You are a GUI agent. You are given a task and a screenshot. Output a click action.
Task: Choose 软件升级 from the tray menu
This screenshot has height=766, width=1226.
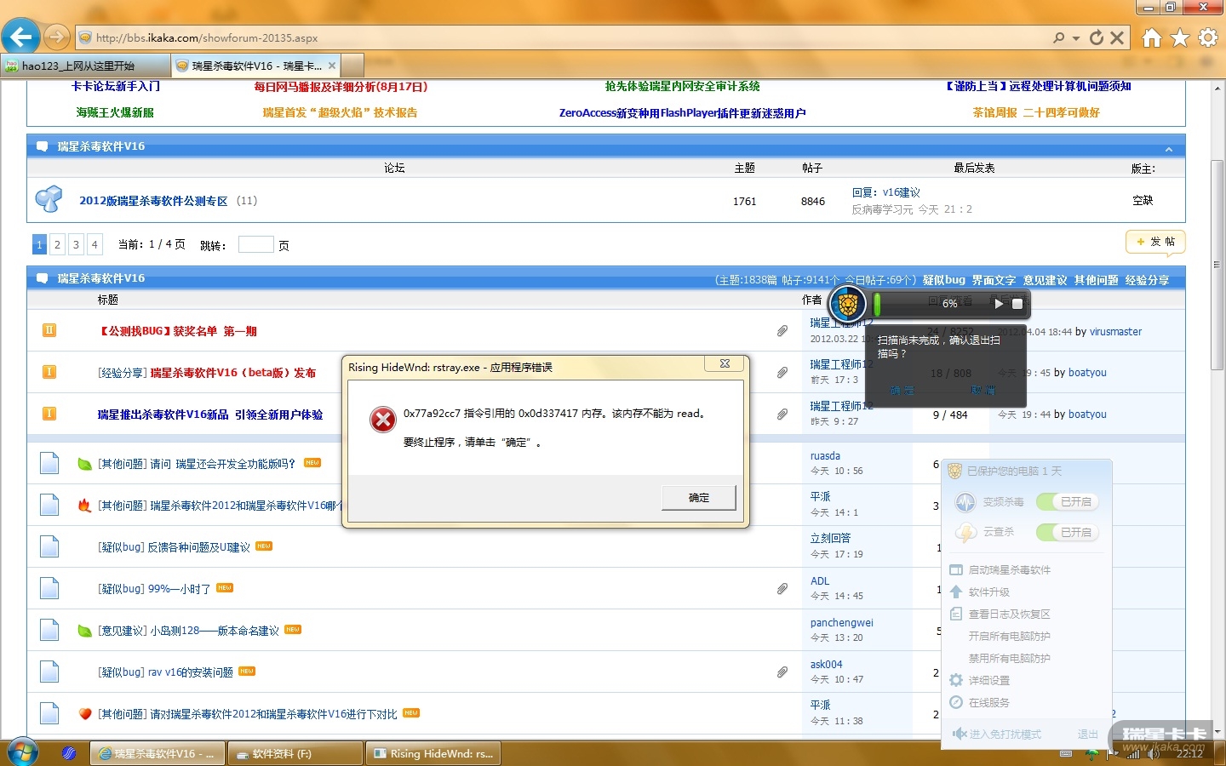click(x=989, y=592)
